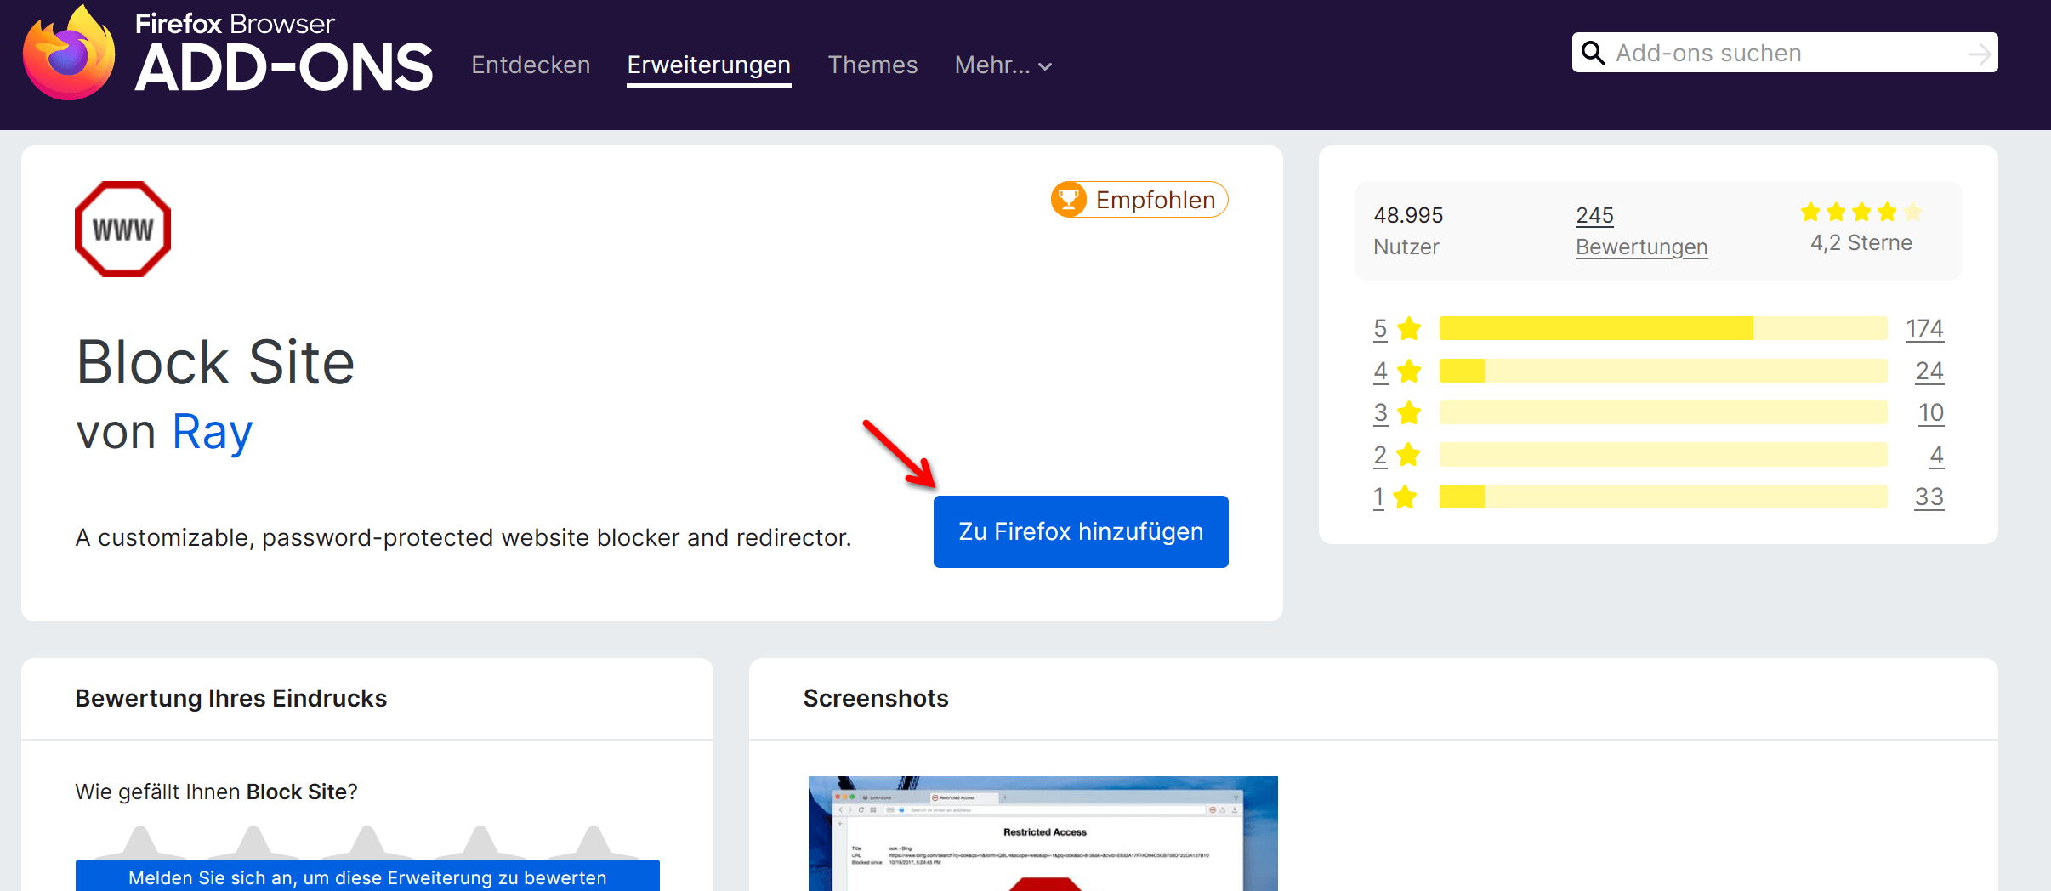The height and width of the screenshot is (891, 2051).
Task: Click the star icon in the 4-star row
Action: (1409, 371)
